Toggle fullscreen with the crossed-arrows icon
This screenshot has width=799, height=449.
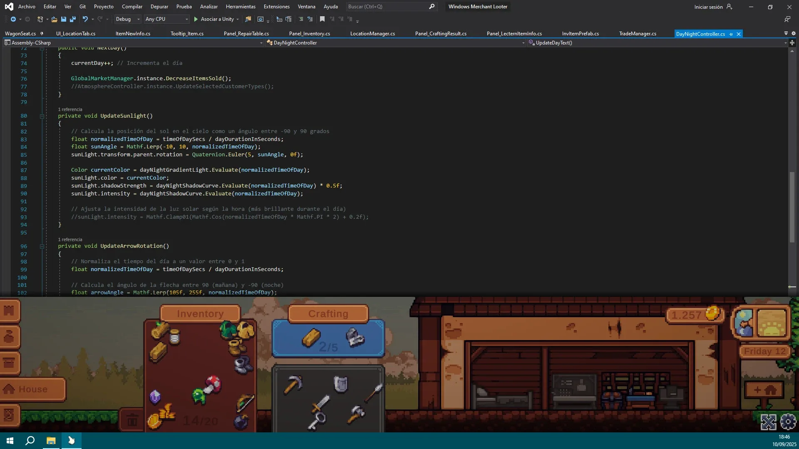[x=769, y=422]
